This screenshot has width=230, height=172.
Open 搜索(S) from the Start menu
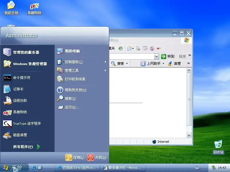66,98
